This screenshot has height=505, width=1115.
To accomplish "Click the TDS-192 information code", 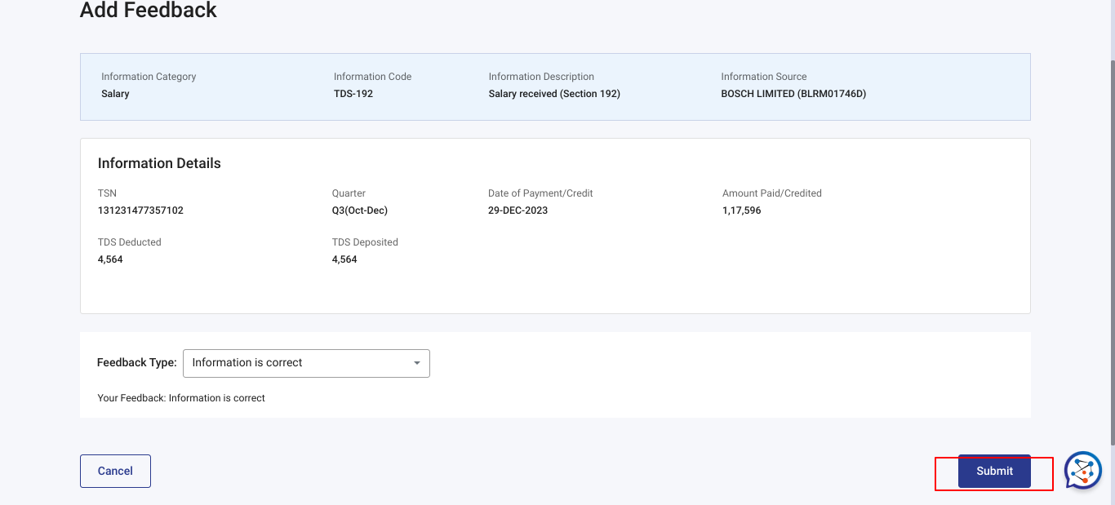I will coord(353,94).
